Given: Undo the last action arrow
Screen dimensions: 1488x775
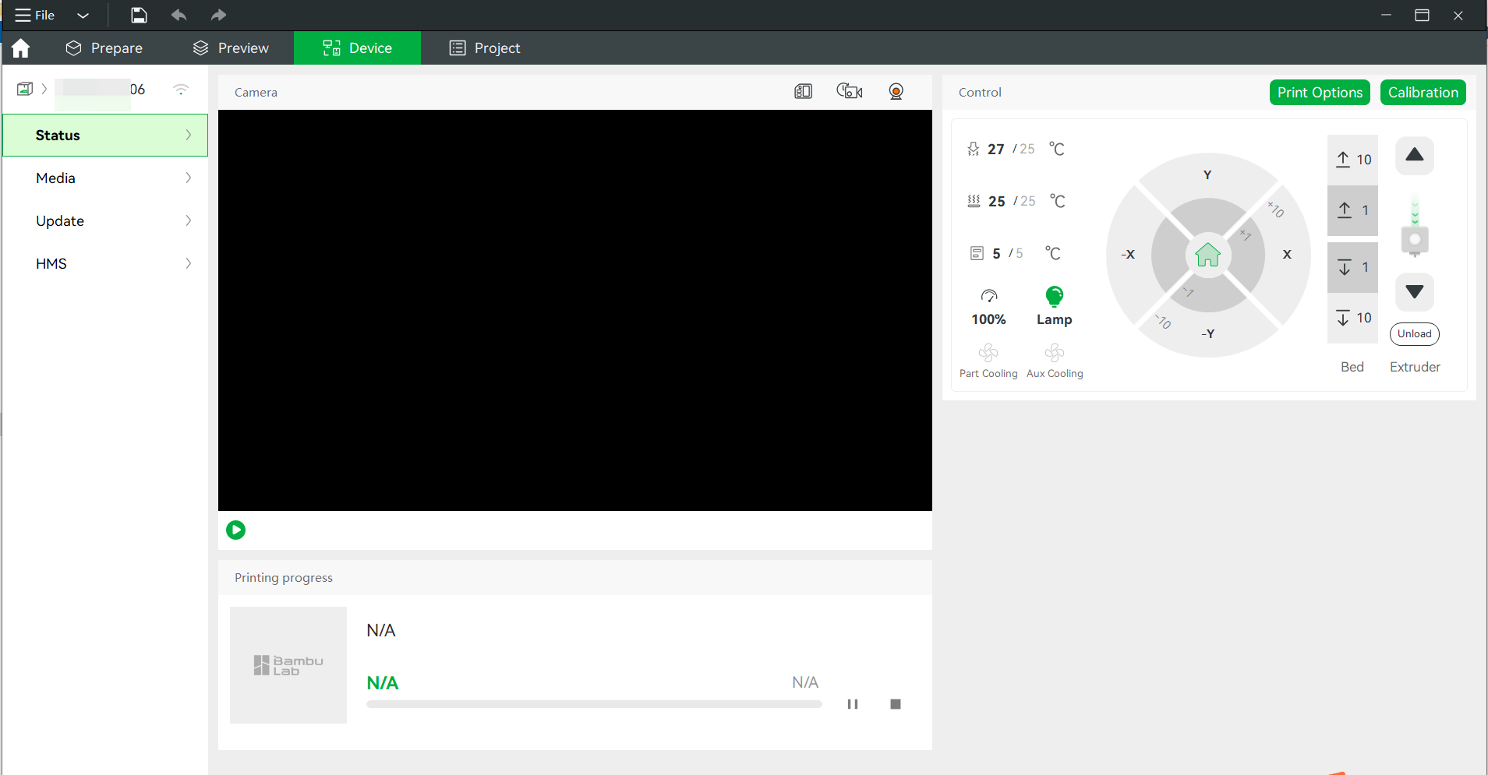Looking at the screenshot, I should point(178,15).
